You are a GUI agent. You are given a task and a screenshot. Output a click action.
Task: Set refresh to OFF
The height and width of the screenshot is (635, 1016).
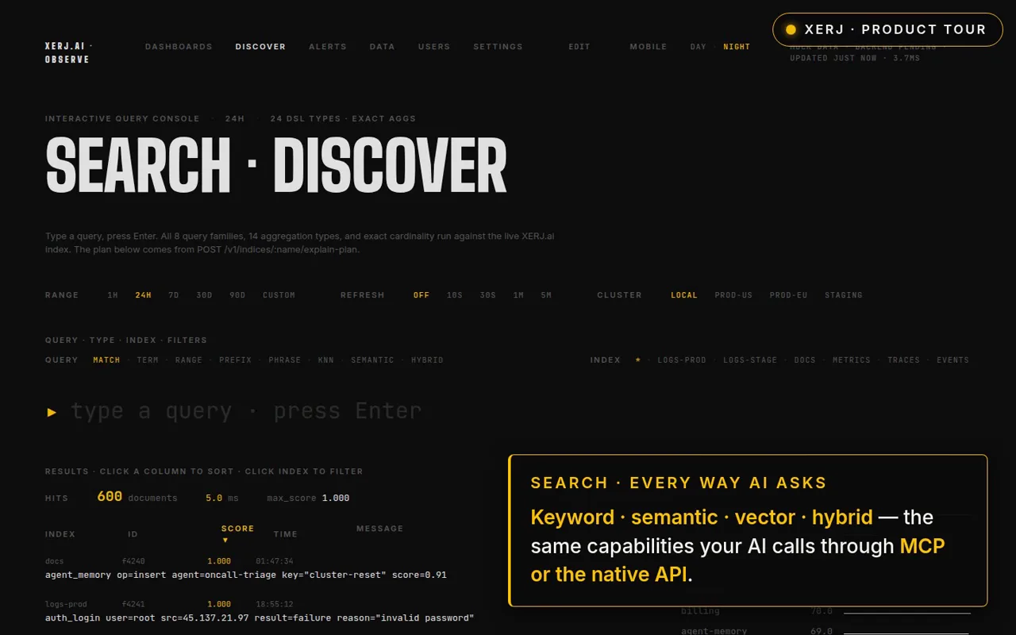421,295
